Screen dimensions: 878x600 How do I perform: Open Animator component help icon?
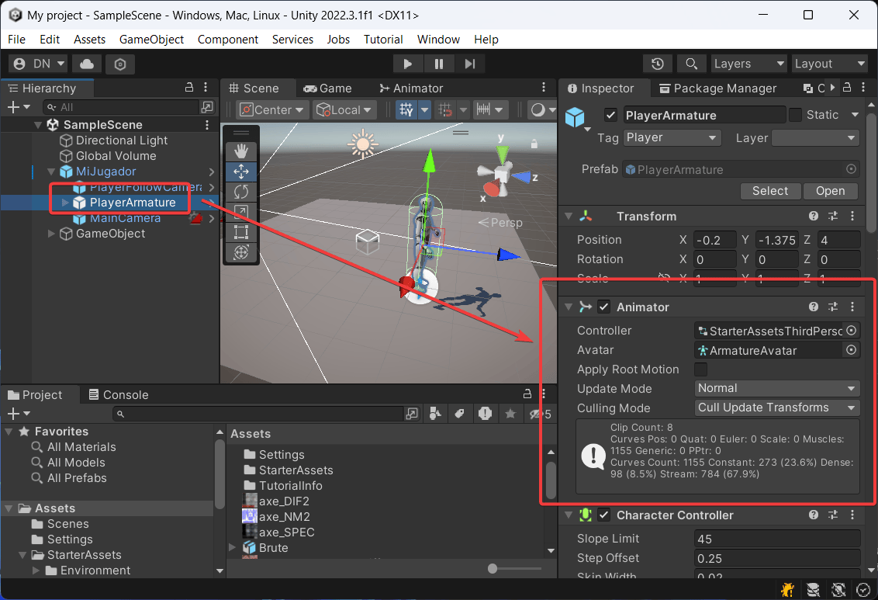[814, 307]
